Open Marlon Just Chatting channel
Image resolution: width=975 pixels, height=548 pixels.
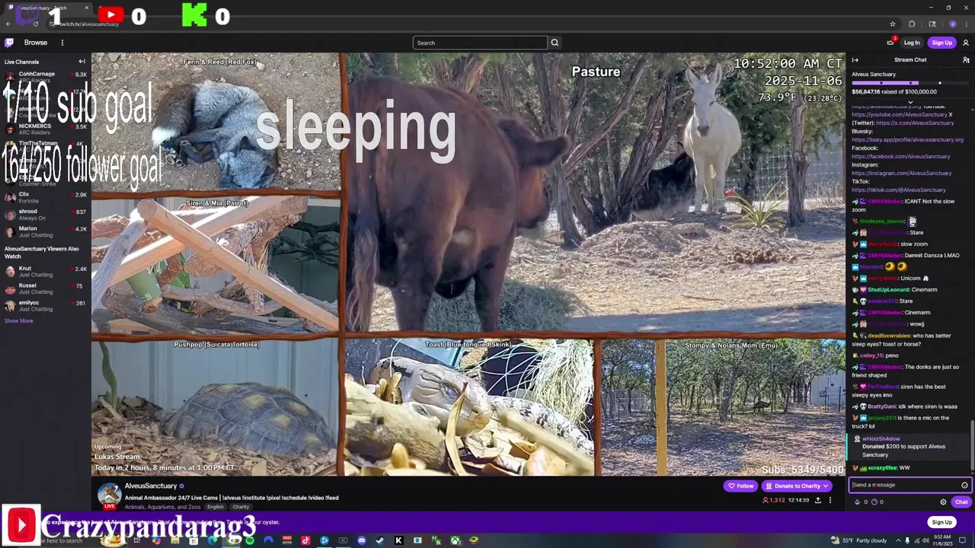click(x=45, y=231)
